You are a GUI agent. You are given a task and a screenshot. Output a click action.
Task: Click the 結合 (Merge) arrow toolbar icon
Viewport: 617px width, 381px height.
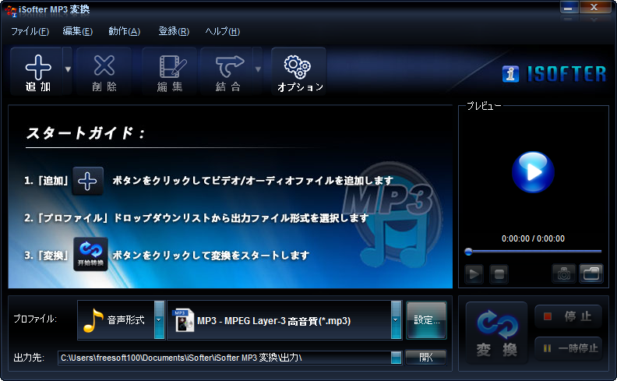click(227, 72)
